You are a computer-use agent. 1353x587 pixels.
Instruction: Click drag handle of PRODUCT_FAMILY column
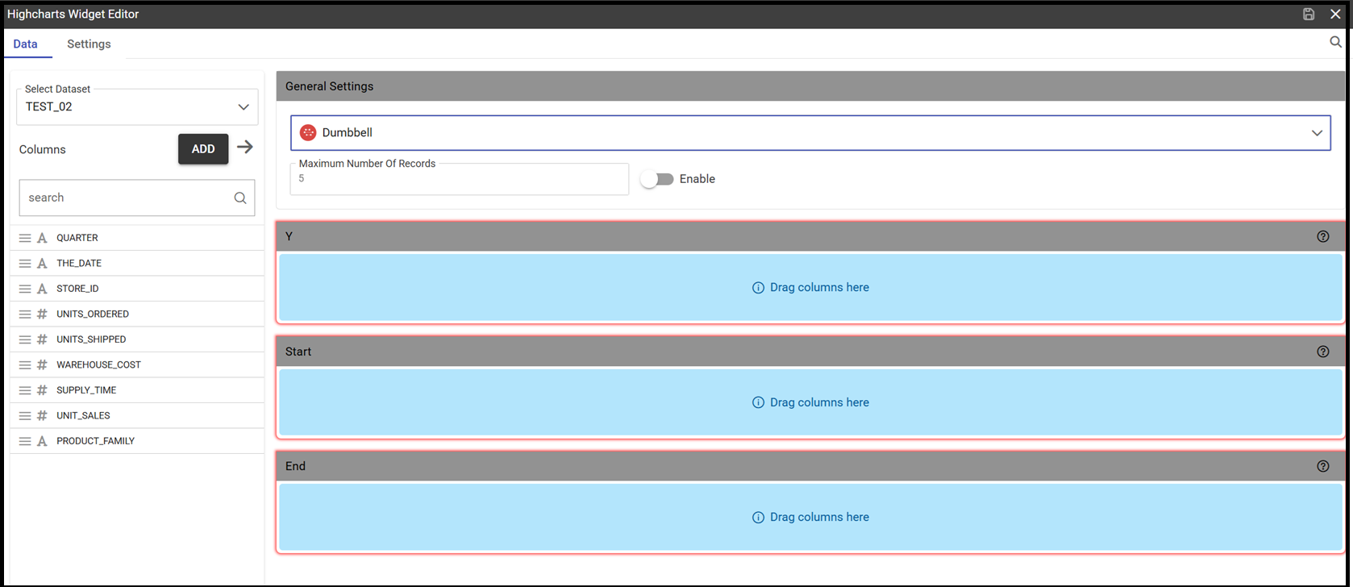point(25,441)
